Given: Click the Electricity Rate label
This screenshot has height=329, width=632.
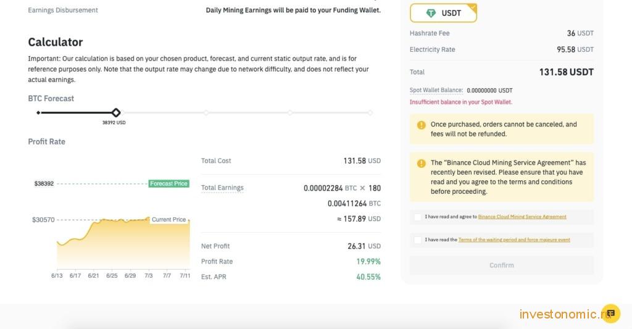Looking at the screenshot, I should click(x=433, y=49).
